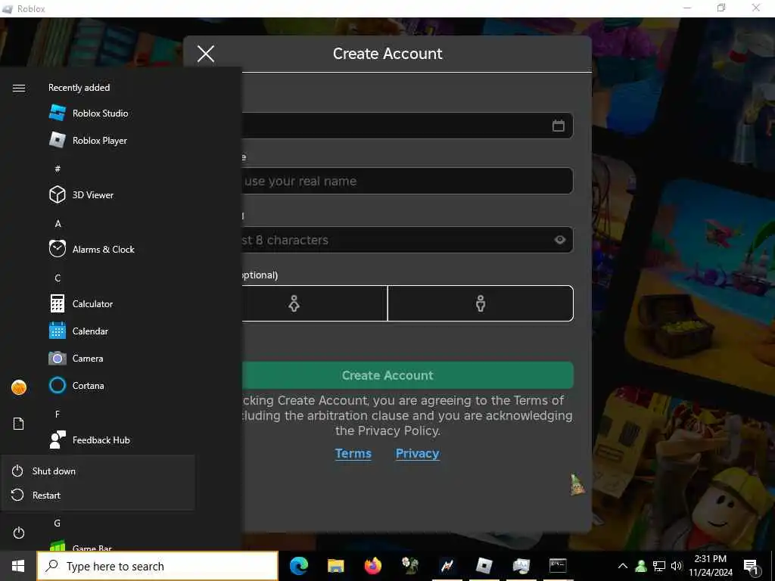Show hidden tray icons chevron
This screenshot has width=775, height=581.
[x=623, y=566]
